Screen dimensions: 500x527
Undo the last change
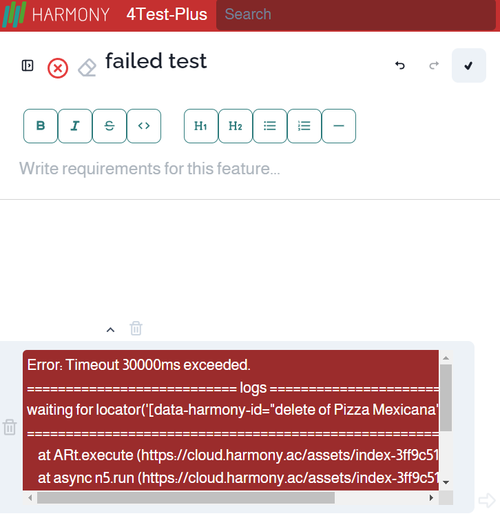(x=399, y=65)
